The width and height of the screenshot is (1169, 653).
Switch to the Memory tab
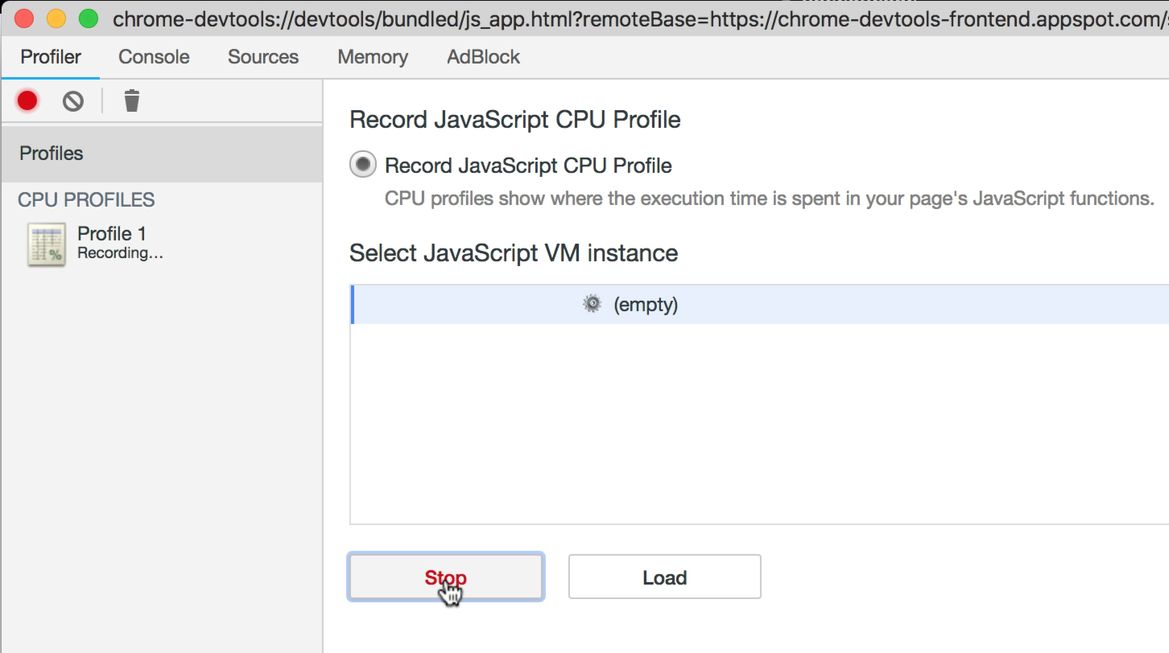tap(373, 57)
